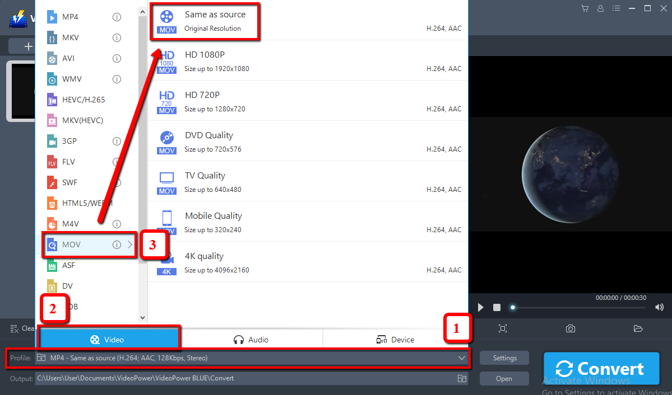Image resolution: width=672 pixels, height=395 pixels.
Task: Click the Settings button
Action: point(503,358)
